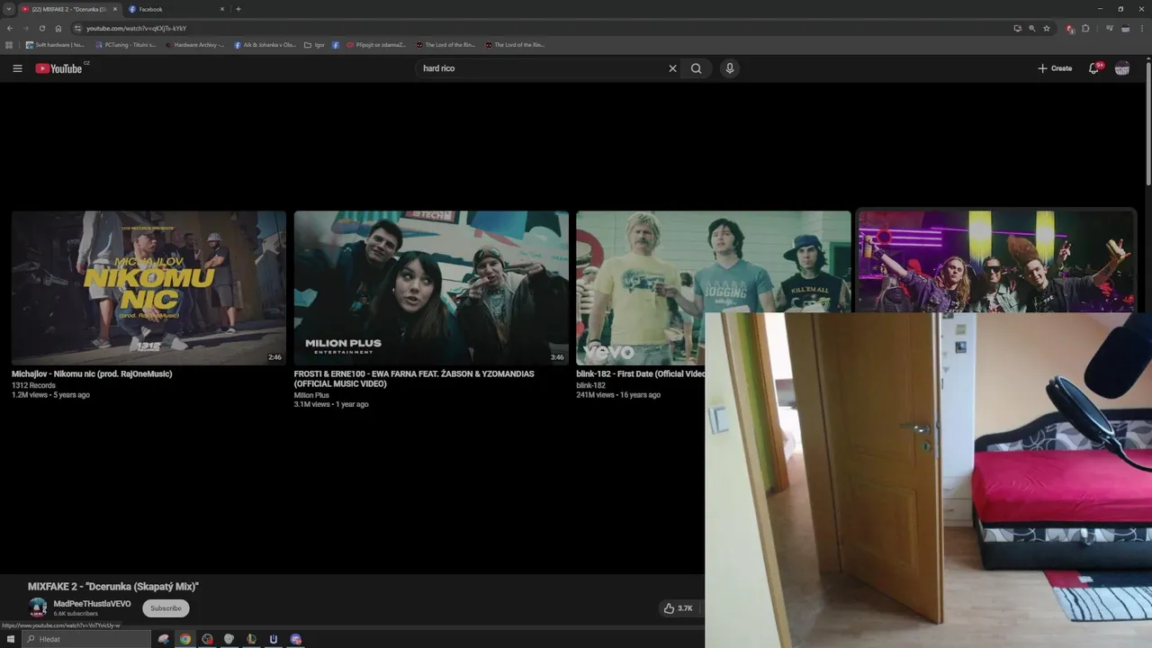Screen dimensions: 1152x648
Task: Start voice search with microphone icon
Action: 730,68
